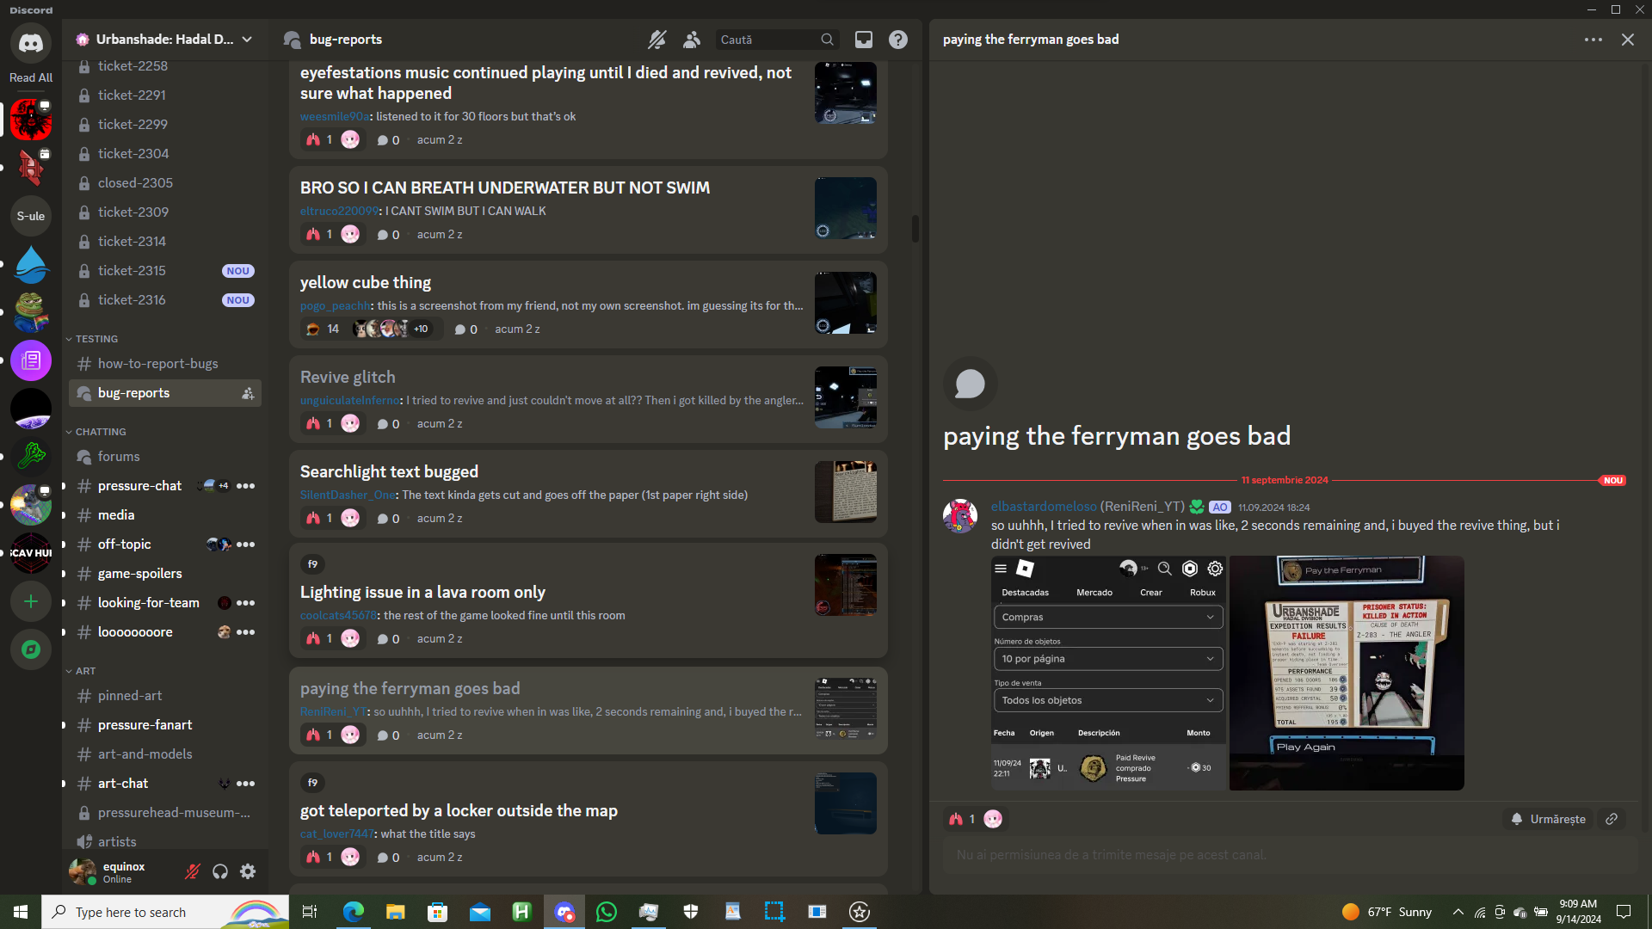Click the notification settings bell-slash icon
1652x929 pixels.
pos(656,40)
